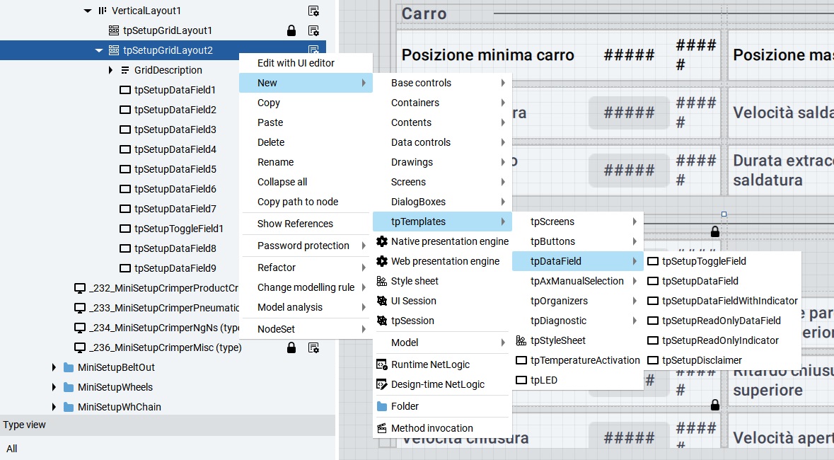Select Edit with UI editor menu entry
834x460 pixels.
pos(296,63)
